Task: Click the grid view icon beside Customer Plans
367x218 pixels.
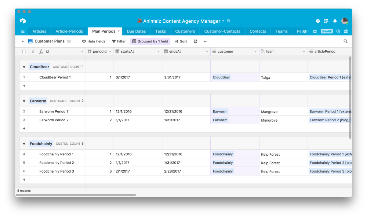Action: tap(30, 41)
